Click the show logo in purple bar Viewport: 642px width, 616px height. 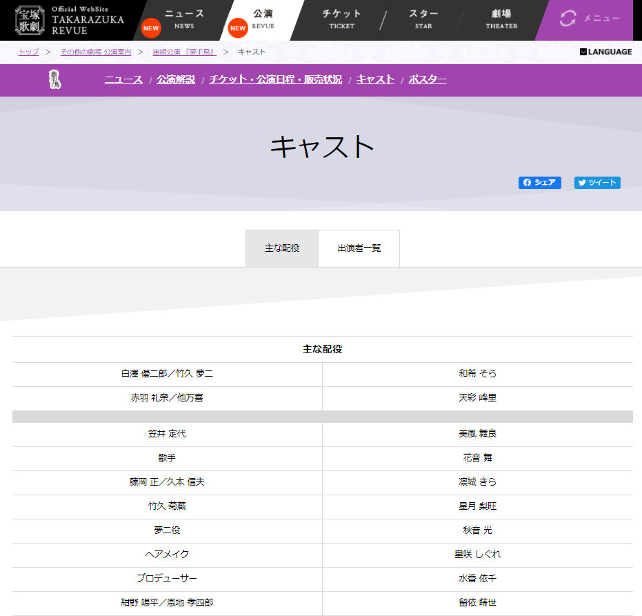point(55,79)
